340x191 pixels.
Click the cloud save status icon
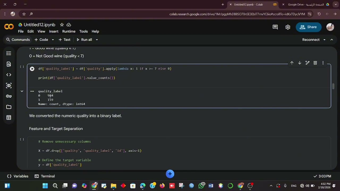pyautogui.click(x=69, y=25)
